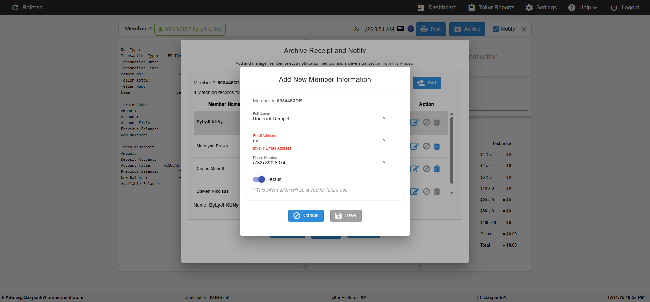Delete the Marylynn Brown record

[x=437, y=146]
